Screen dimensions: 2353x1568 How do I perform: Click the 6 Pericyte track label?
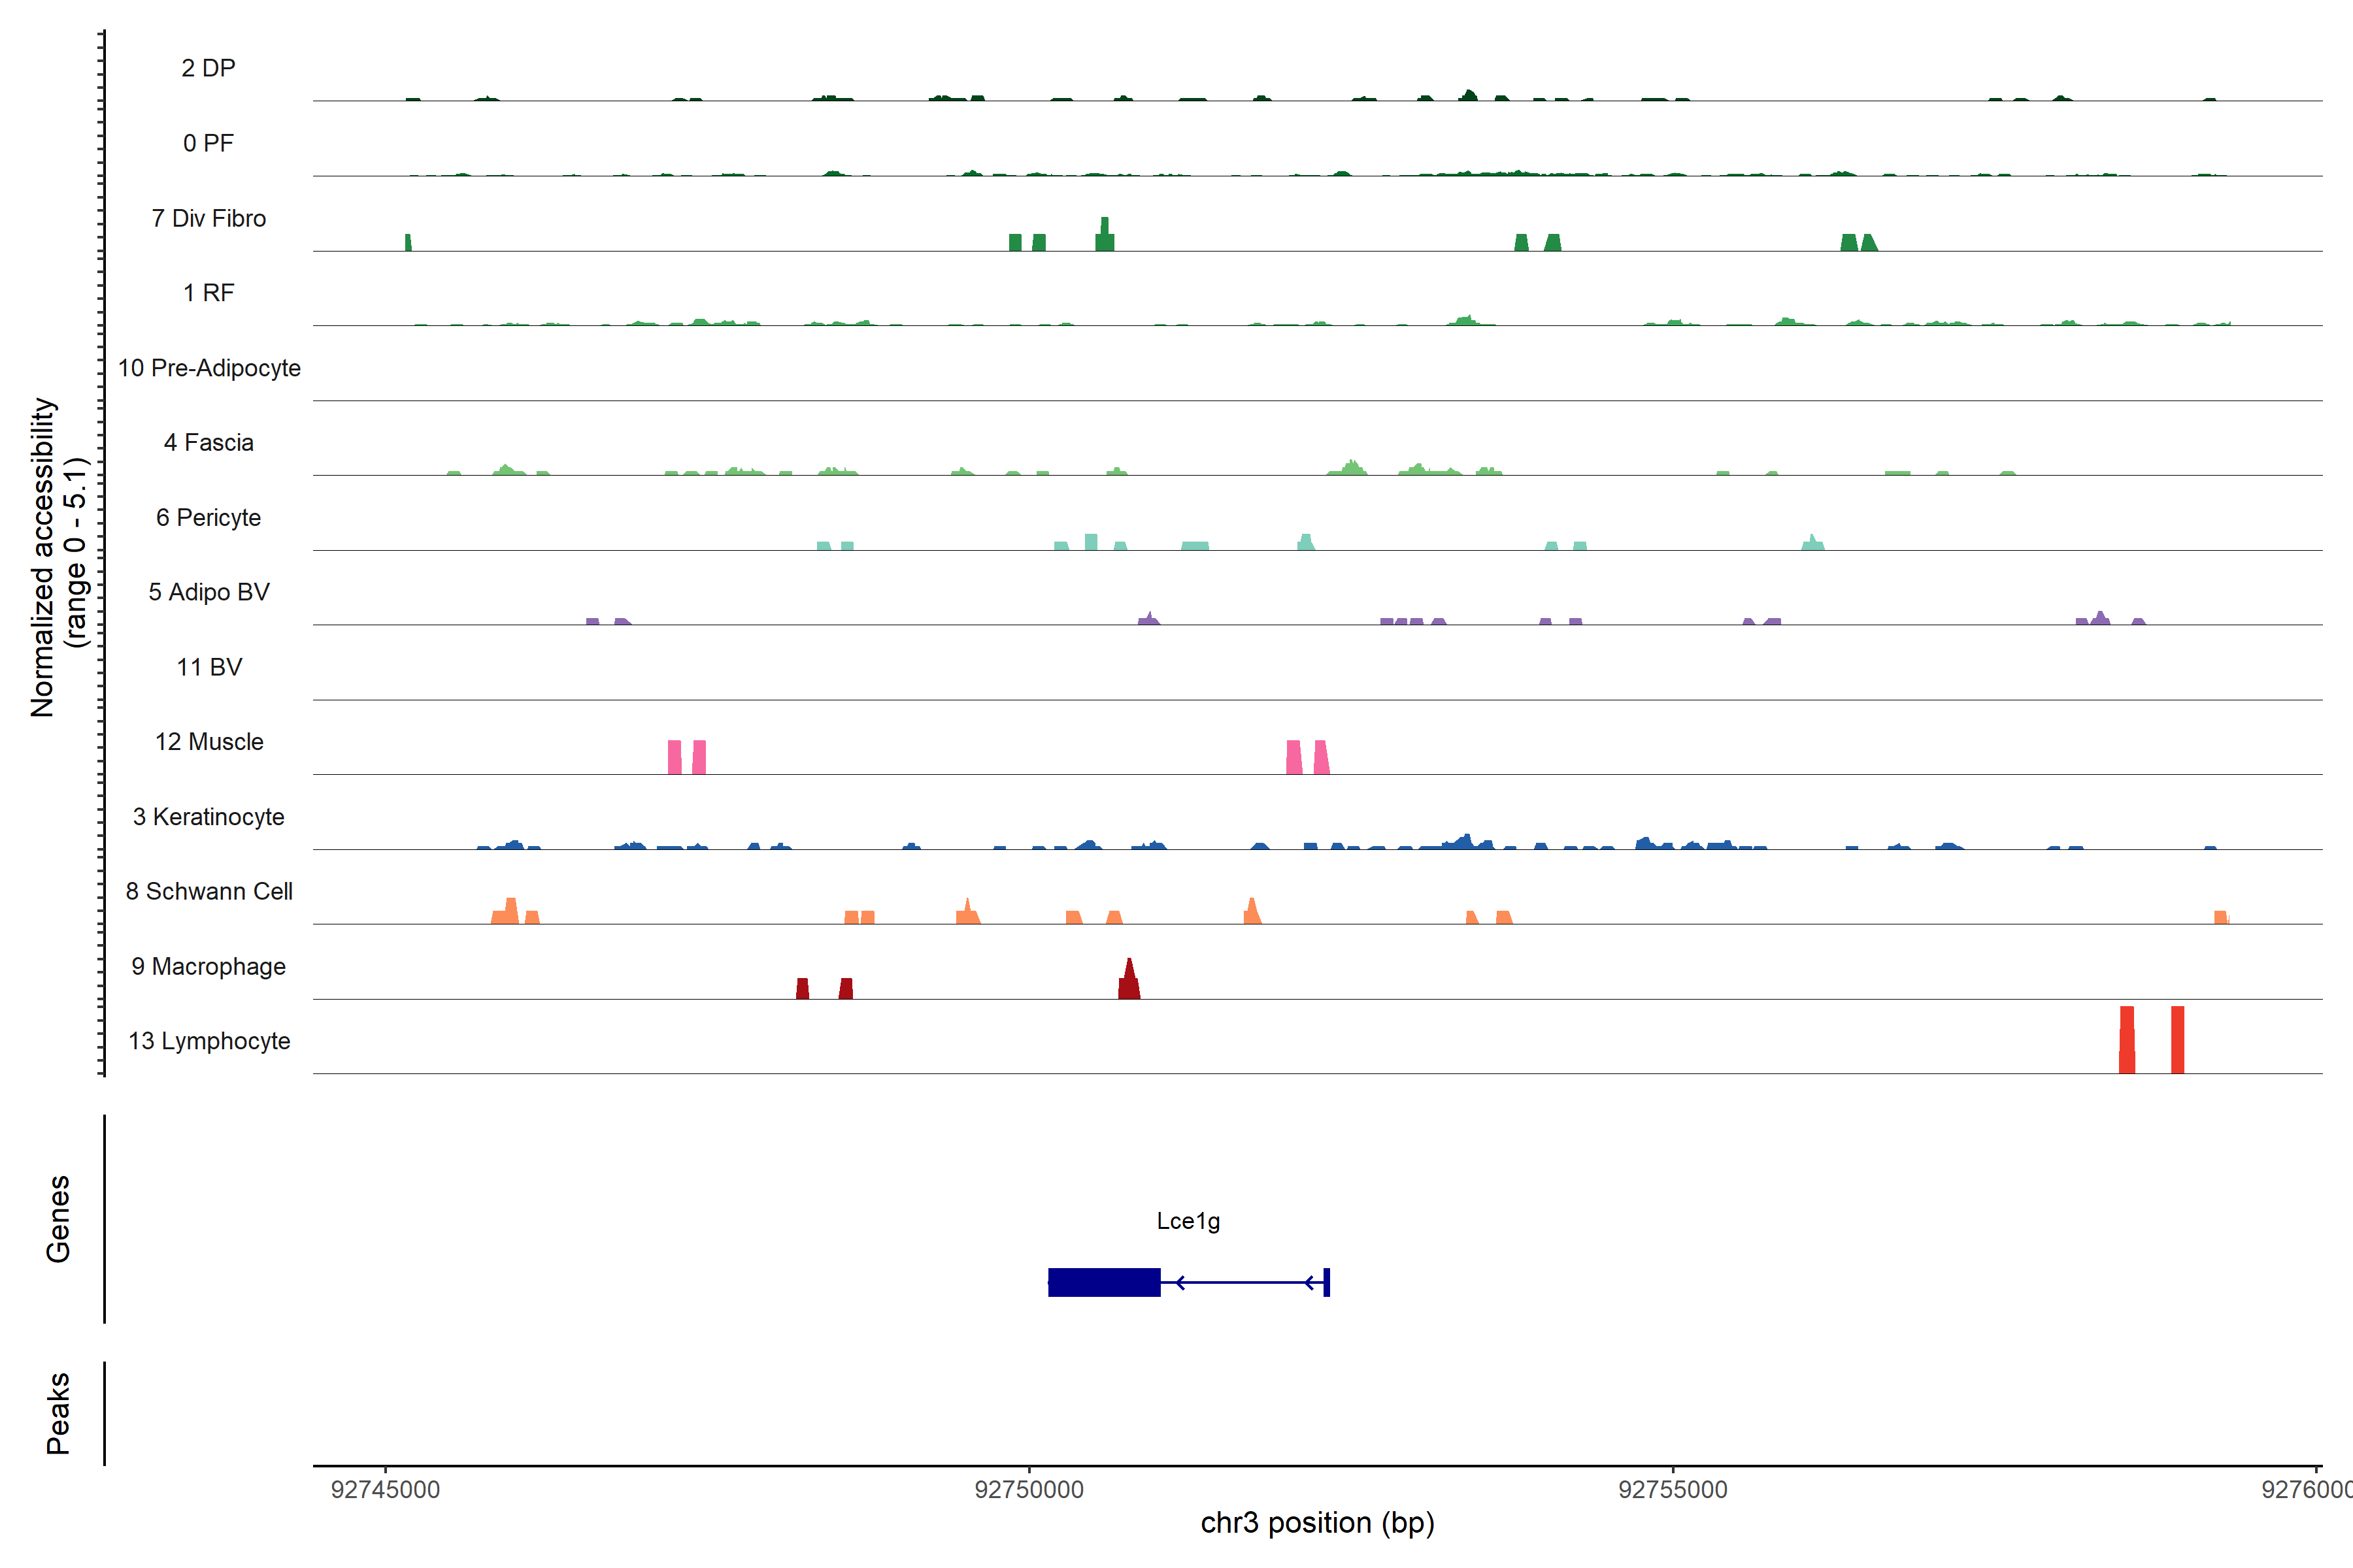coord(208,518)
